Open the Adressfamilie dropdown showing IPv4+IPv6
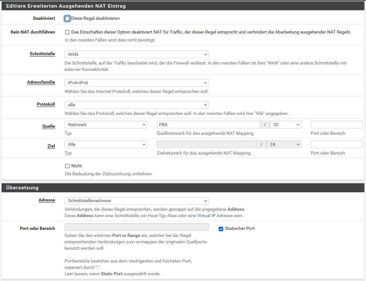The height and width of the screenshot is (281, 366). (136, 83)
